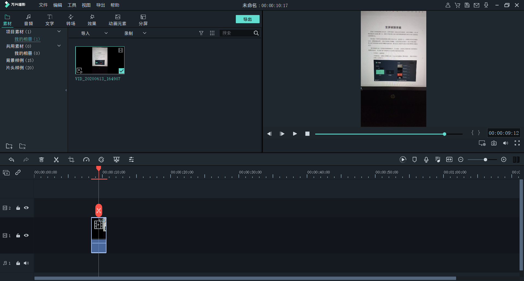This screenshot has width=524, height=281.
Task: Open the 文件 menu
Action: 43,5
